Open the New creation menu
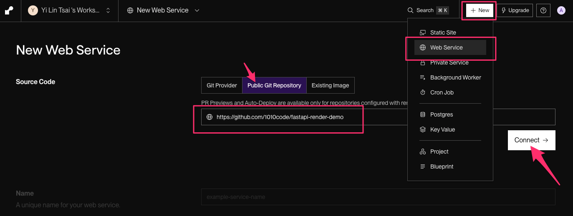The width and height of the screenshot is (573, 216). coord(480,10)
